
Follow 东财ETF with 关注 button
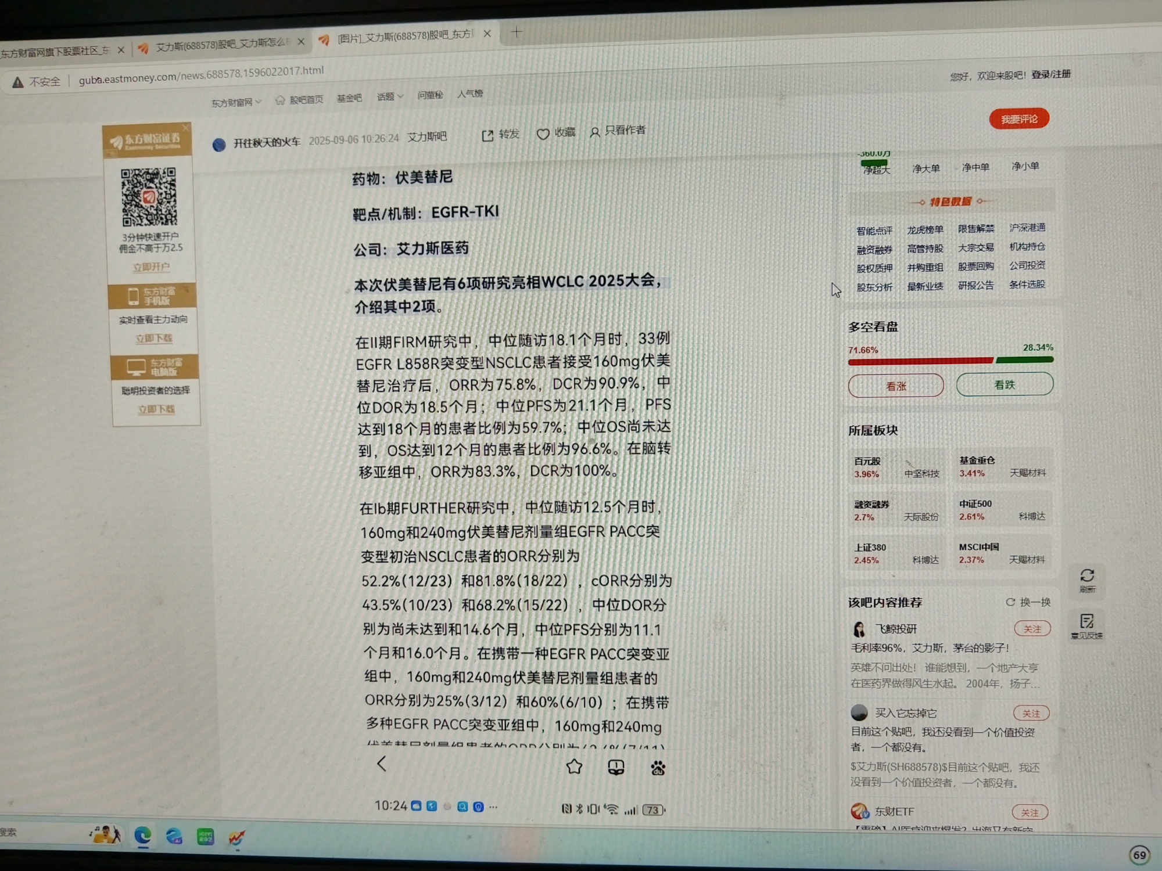[x=1030, y=812]
